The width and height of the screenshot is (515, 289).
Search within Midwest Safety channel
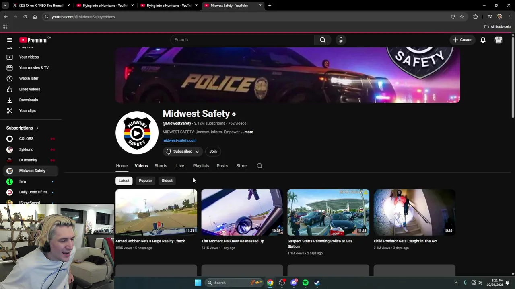coord(260,166)
